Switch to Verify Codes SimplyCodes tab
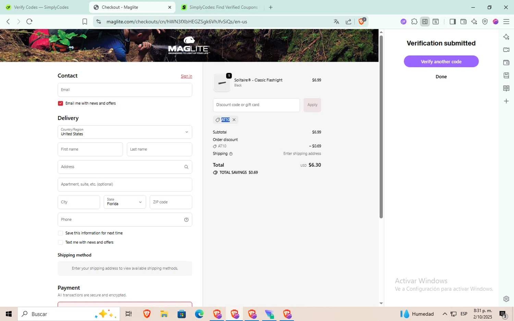This screenshot has height=321, width=514. [x=41, y=7]
